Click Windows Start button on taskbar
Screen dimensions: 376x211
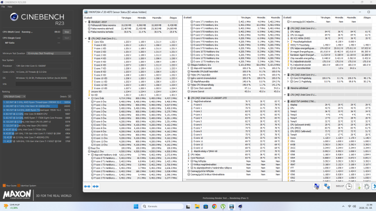click(136, 206)
